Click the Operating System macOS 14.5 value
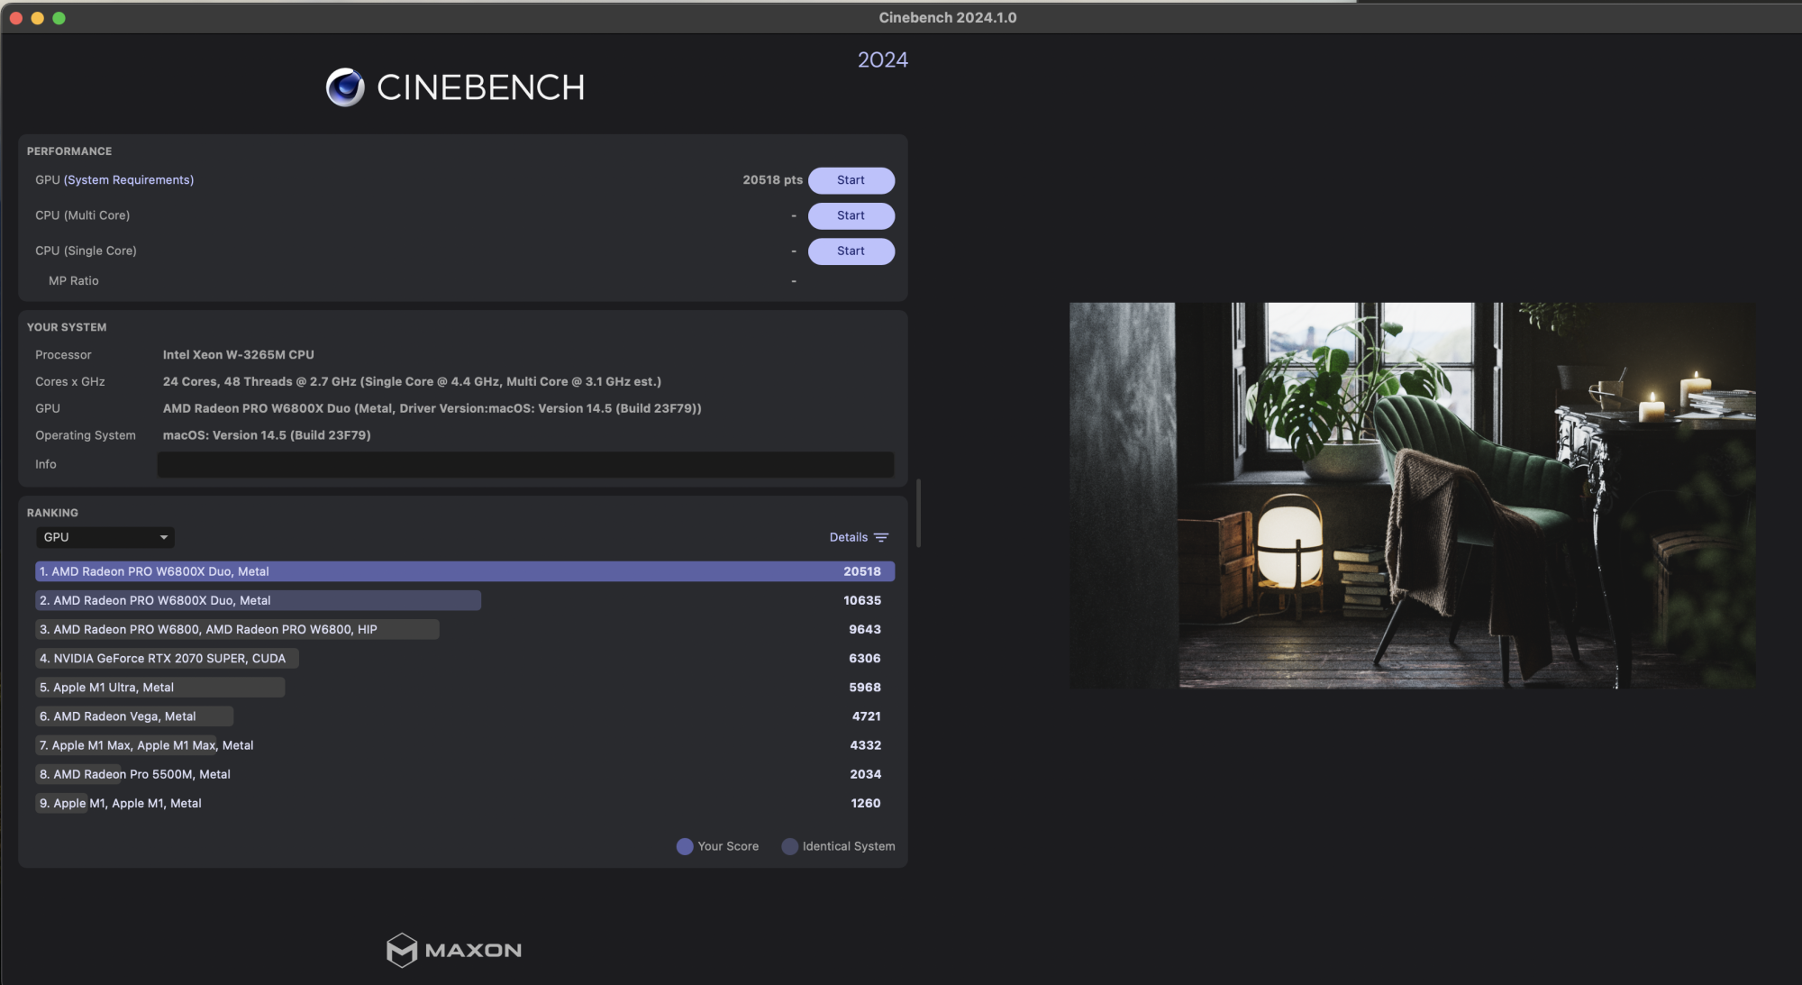Screen dimensions: 1802x985 pyautogui.click(x=267, y=435)
